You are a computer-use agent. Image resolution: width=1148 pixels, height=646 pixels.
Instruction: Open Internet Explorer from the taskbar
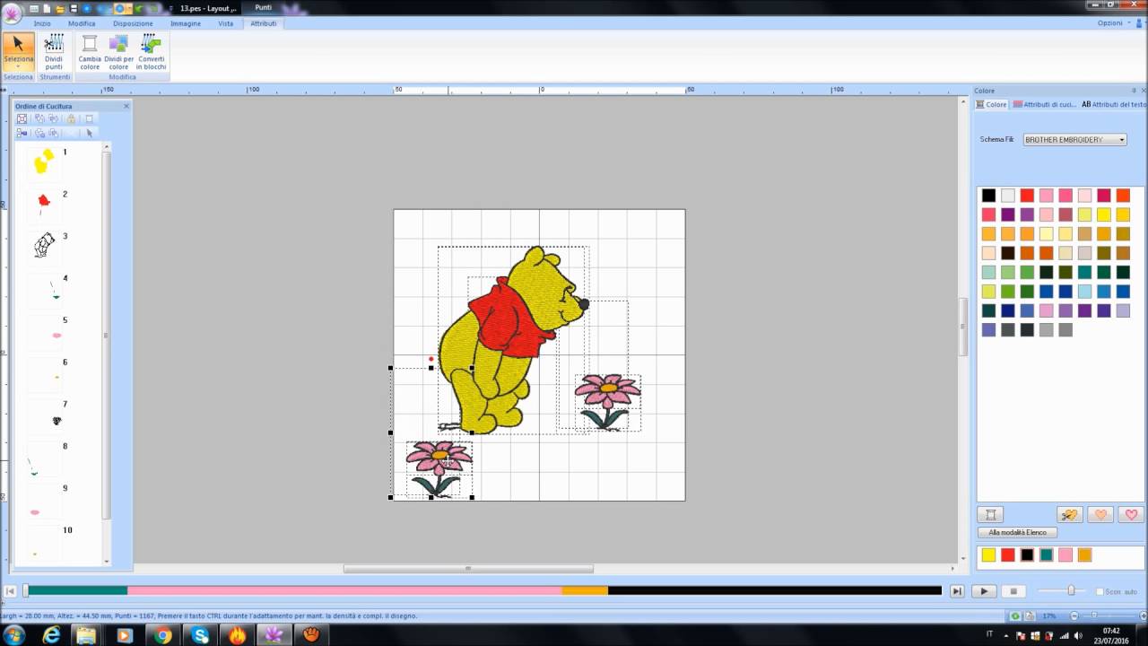pyautogui.click(x=51, y=635)
